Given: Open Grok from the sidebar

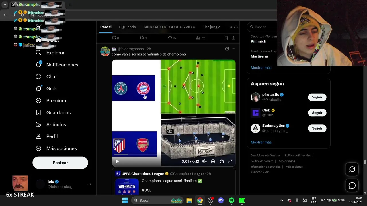Looking at the screenshot, I should [x=46, y=89].
